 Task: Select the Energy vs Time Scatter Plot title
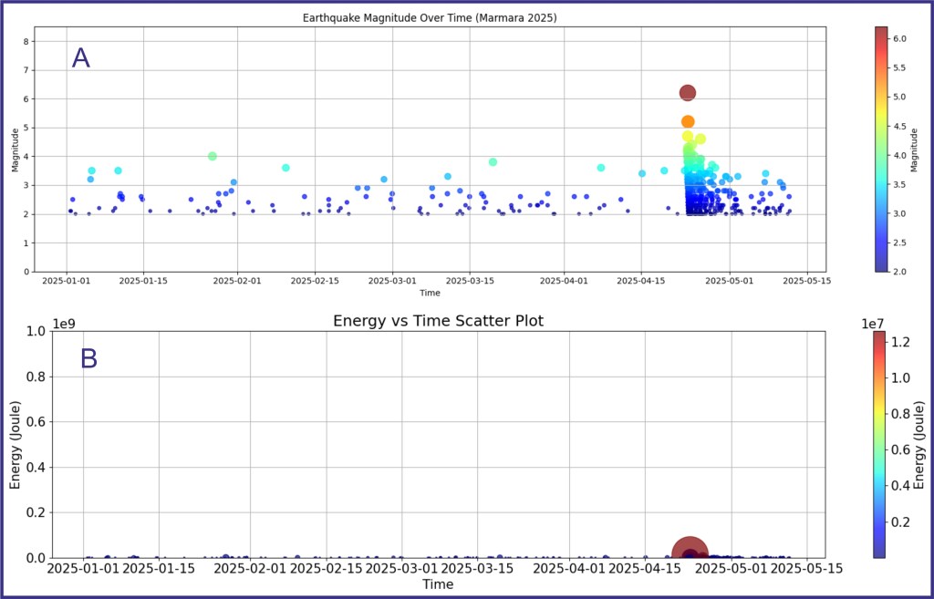(438, 320)
